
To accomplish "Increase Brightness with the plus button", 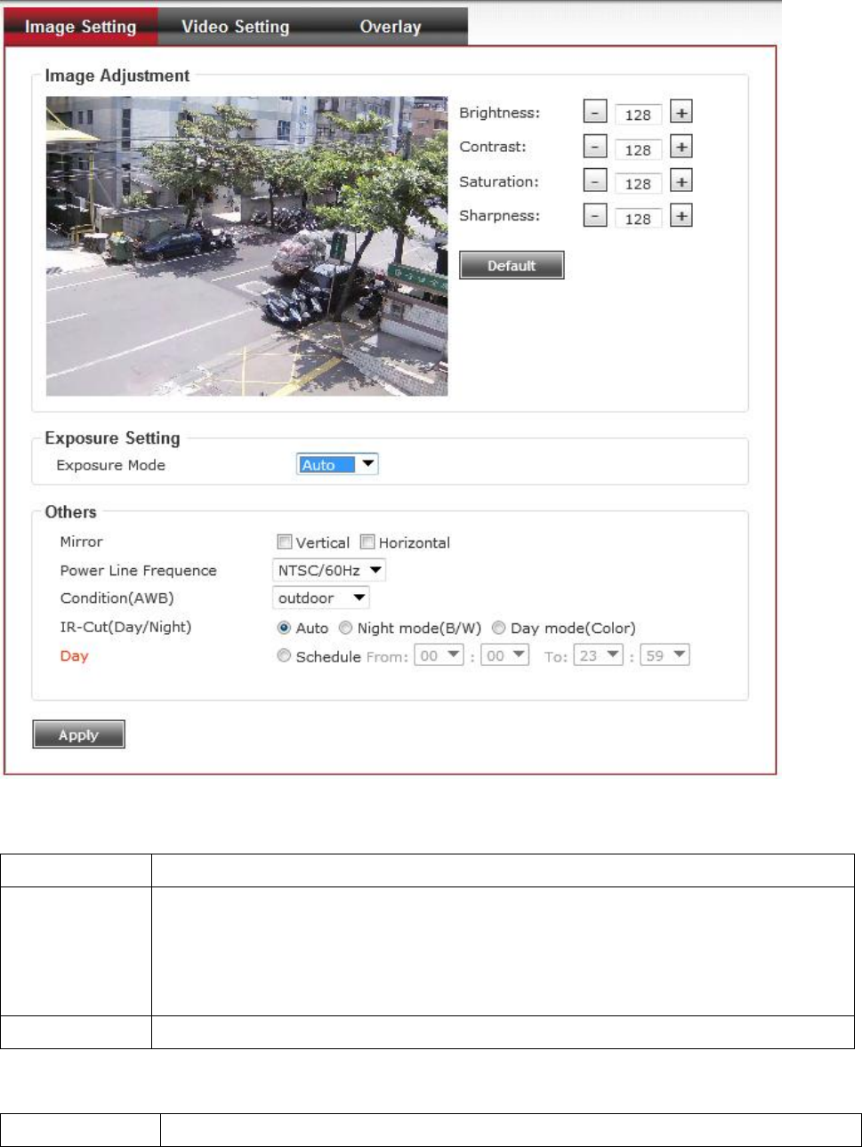I will click(681, 113).
